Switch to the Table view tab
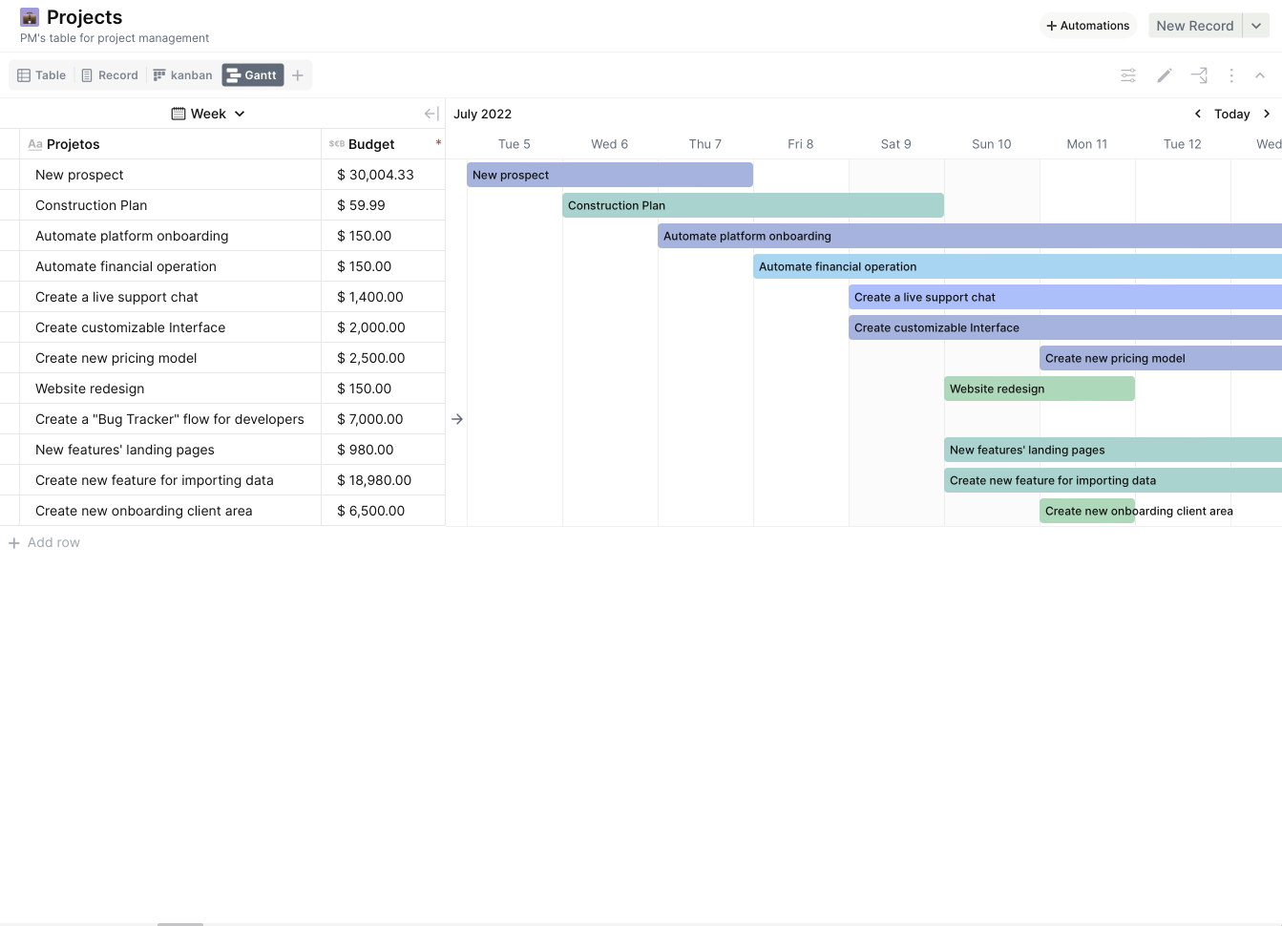 (x=42, y=75)
